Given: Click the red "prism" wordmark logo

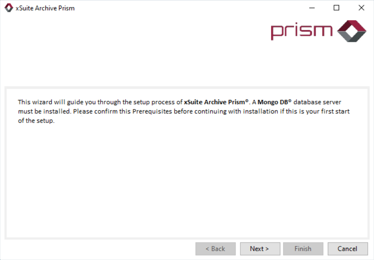Looking at the screenshot, I should [x=301, y=31].
